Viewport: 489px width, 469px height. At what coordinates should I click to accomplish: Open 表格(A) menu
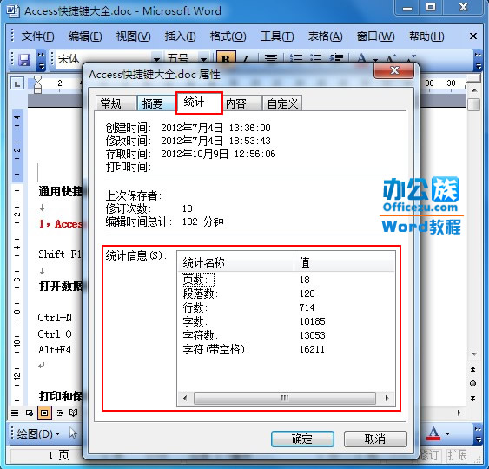pos(325,36)
